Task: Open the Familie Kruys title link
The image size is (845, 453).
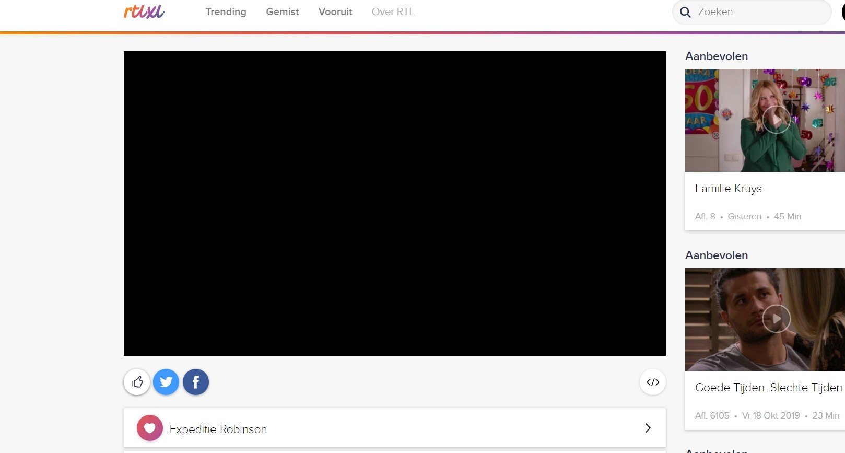Action: (728, 189)
